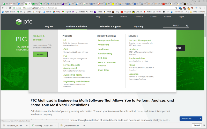Viewport: 207px width, 129px height.
Task: Open the eSupport link
Action: coord(167,17)
